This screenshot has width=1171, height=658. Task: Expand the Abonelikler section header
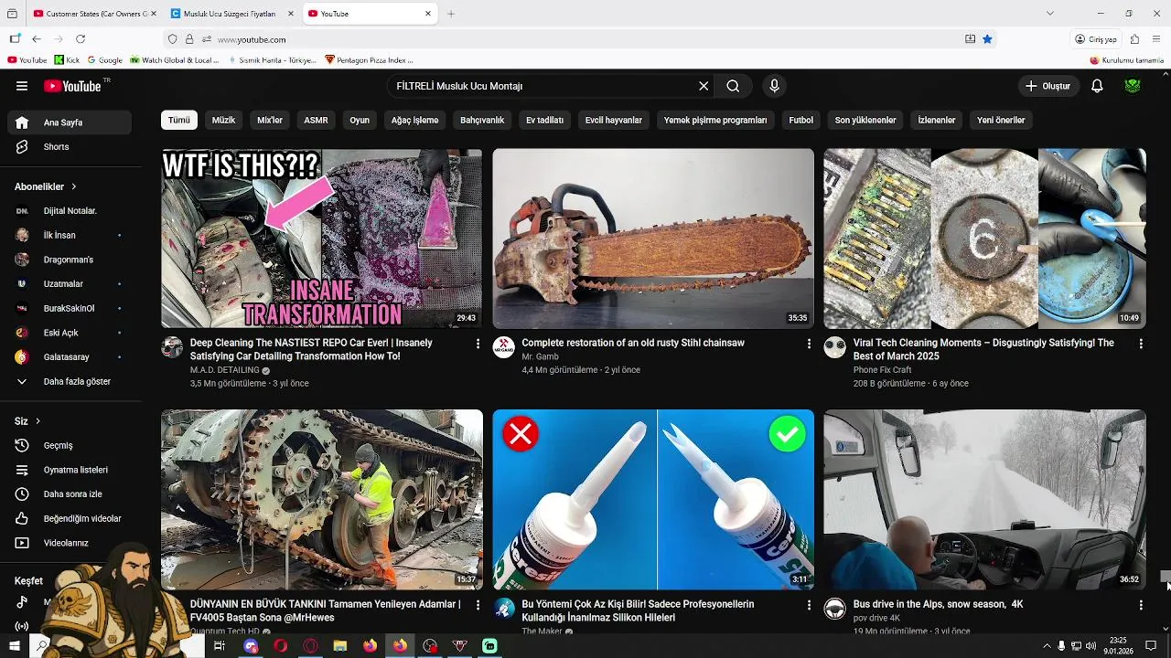pyautogui.click(x=46, y=186)
